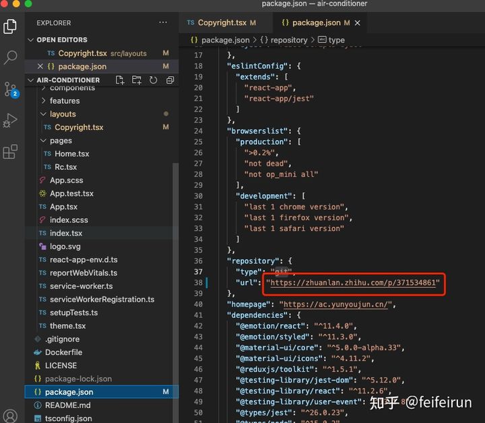Open Copyright.tsx from Open Editors
This screenshot has height=423, width=485.
tap(102, 53)
